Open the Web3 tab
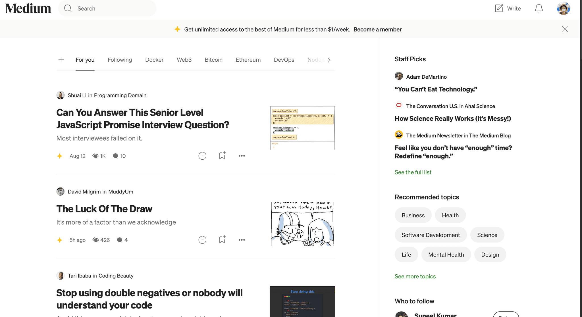 (x=184, y=60)
